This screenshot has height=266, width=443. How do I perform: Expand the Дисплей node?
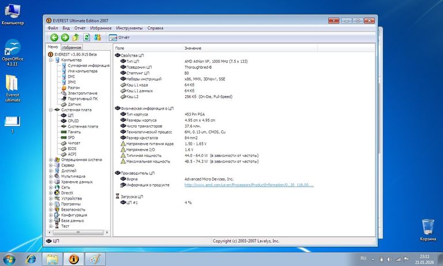pos(51,171)
